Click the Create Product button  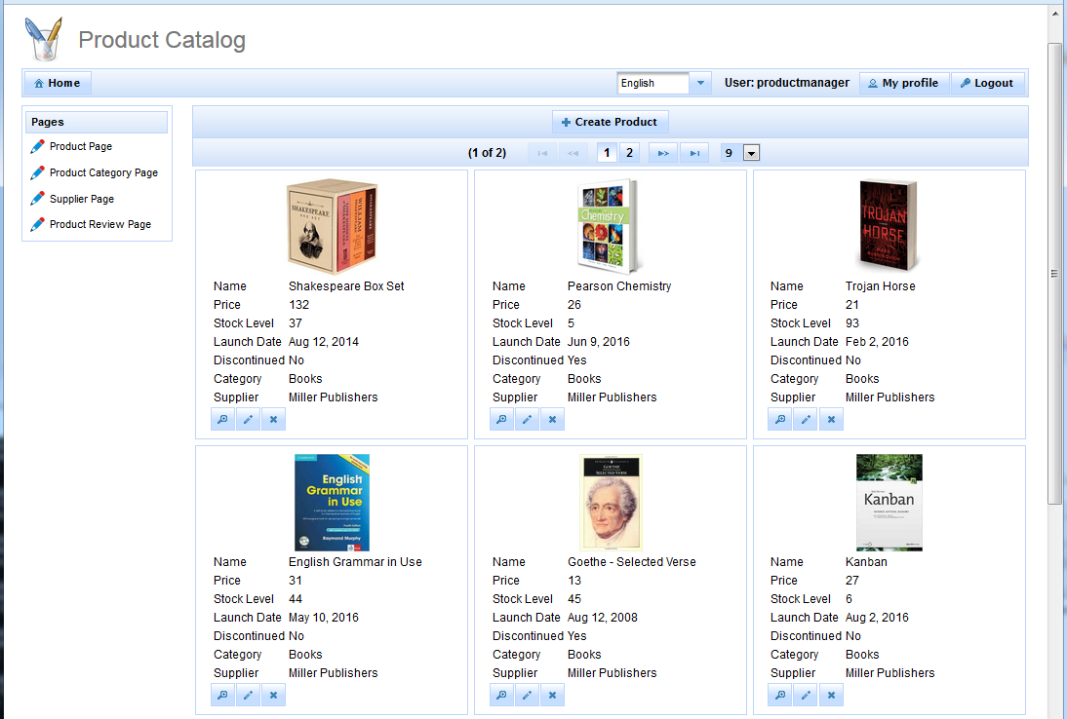click(x=611, y=122)
